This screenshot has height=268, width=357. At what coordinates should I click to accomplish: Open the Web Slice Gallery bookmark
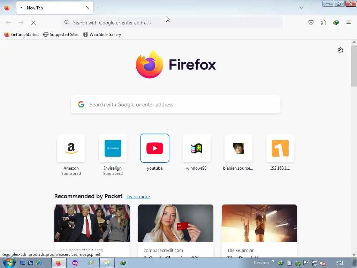tap(102, 35)
